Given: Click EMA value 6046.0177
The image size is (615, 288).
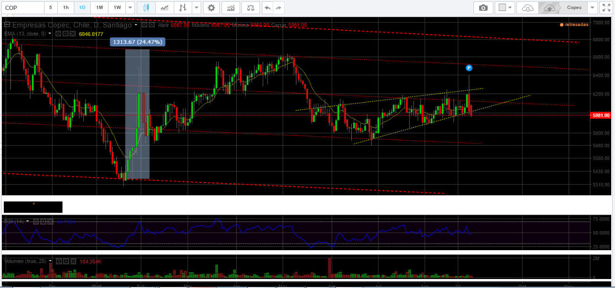Looking at the screenshot, I should [92, 34].
